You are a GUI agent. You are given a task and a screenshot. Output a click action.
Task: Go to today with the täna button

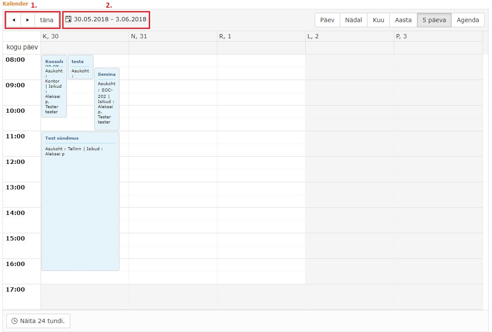click(x=47, y=20)
